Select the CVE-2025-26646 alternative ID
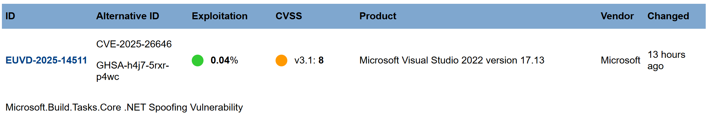 [x=134, y=44]
